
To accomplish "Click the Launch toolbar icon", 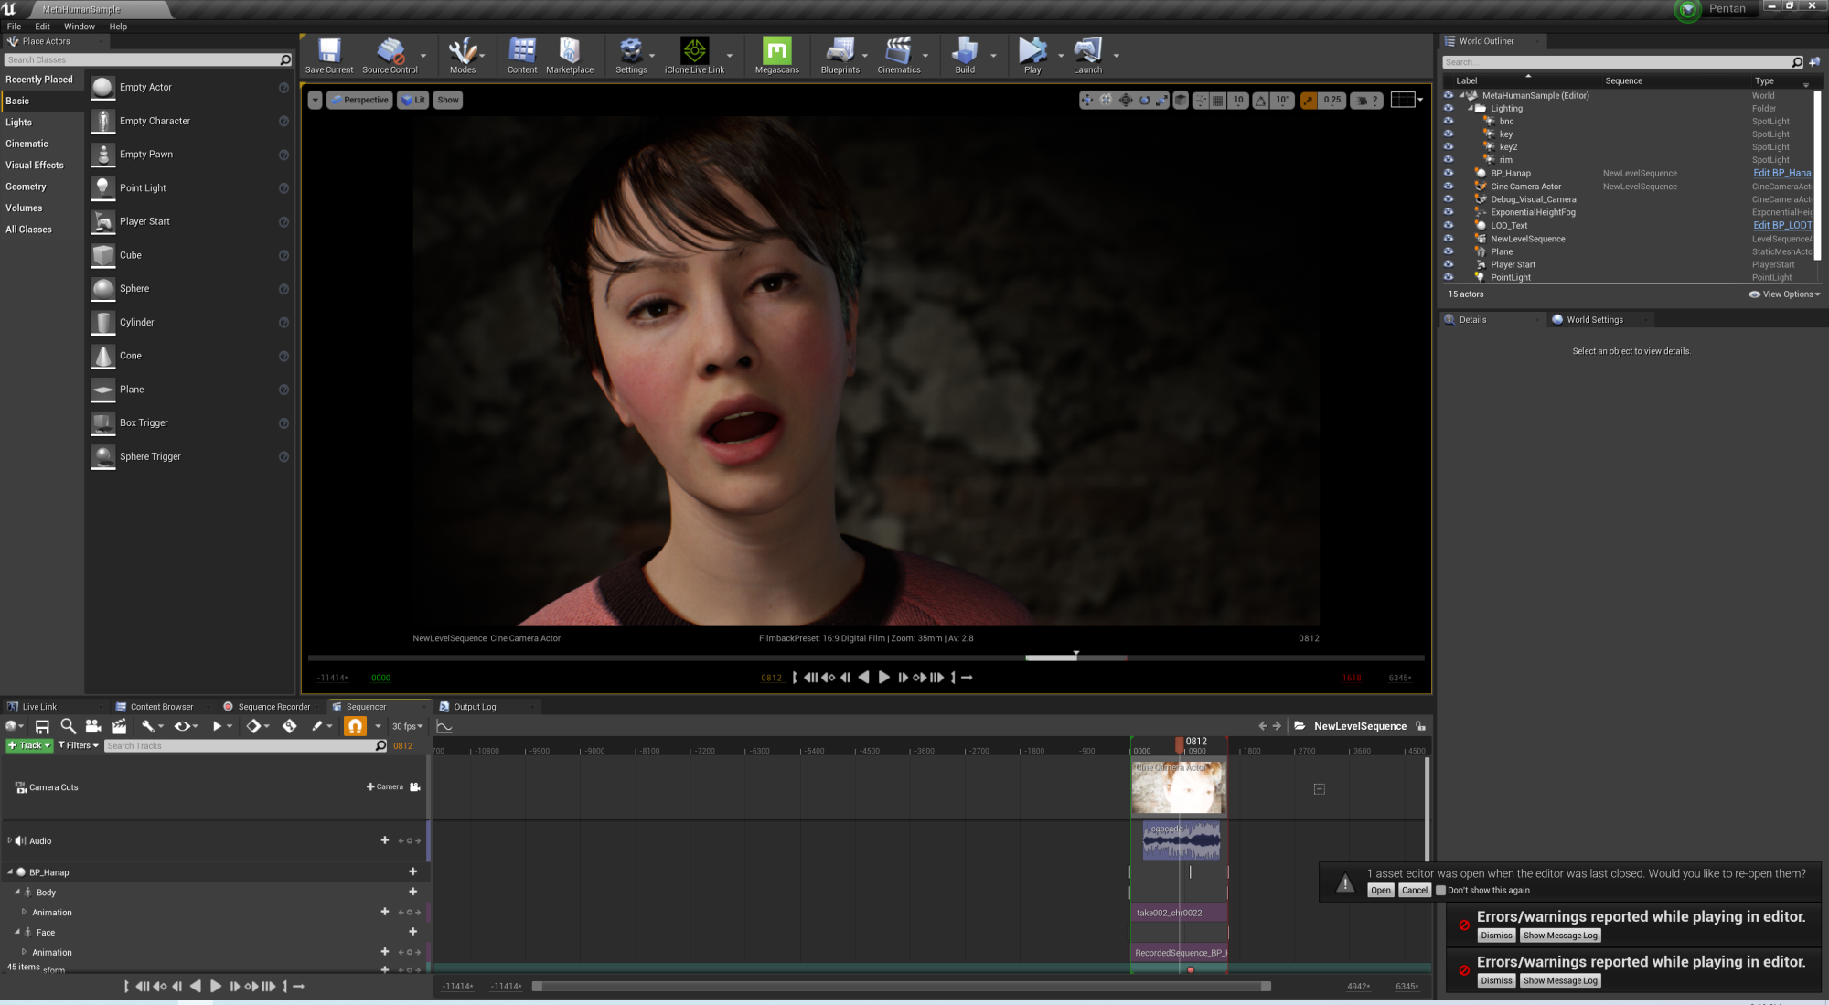I will (x=1087, y=55).
